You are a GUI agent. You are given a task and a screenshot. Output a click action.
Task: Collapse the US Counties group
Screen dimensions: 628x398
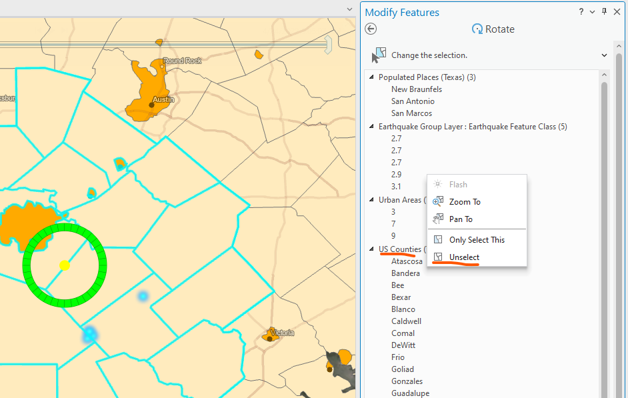[372, 249]
